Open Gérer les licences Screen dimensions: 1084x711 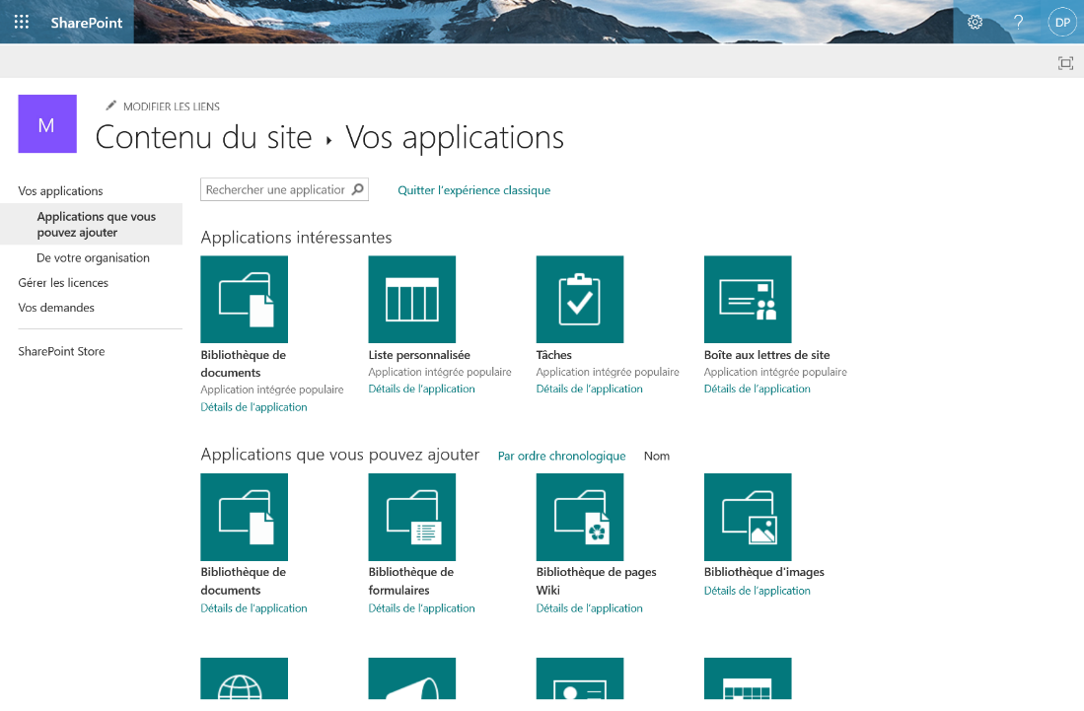point(63,283)
